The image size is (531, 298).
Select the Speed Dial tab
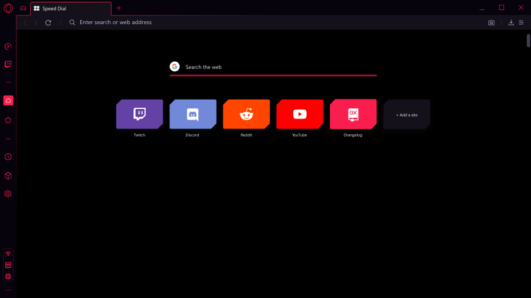click(x=71, y=8)
